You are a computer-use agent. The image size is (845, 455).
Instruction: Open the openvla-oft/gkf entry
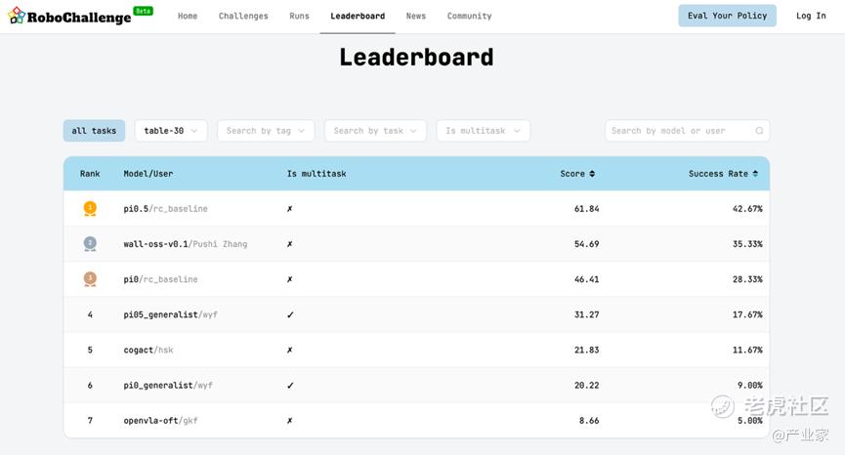160,421
